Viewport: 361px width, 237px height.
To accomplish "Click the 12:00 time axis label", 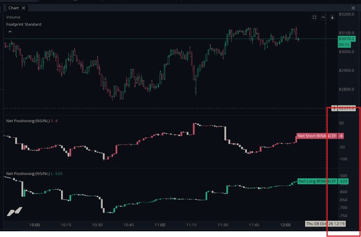I will pos(285,225).
